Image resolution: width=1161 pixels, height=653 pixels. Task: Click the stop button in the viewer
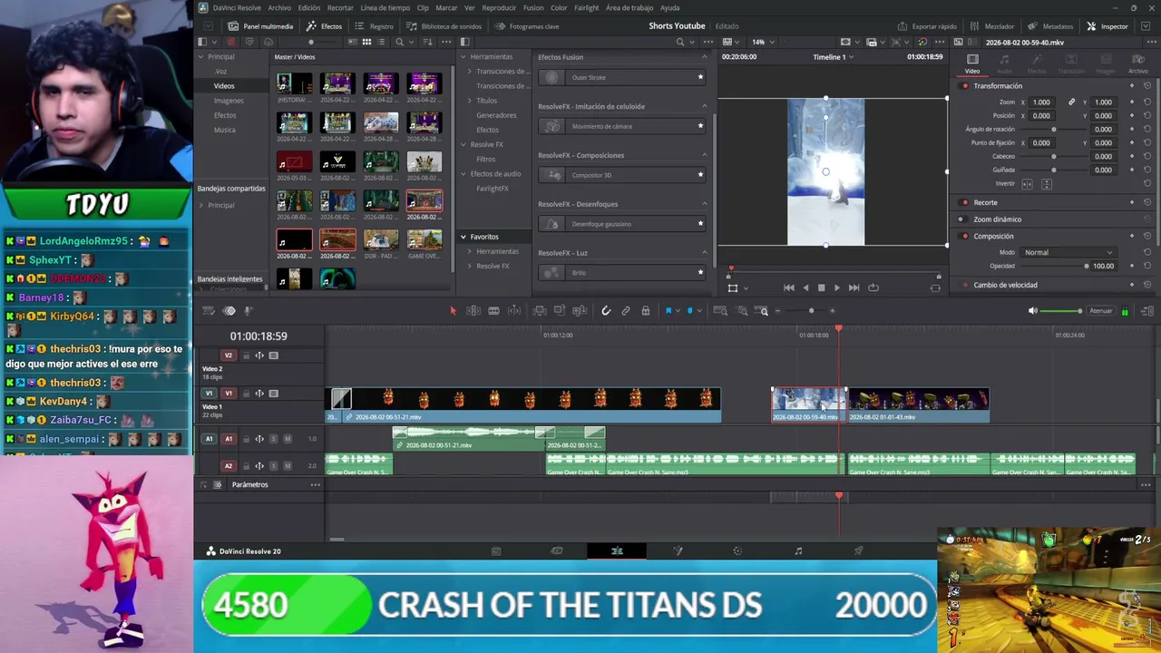click(x=821, y=288)
